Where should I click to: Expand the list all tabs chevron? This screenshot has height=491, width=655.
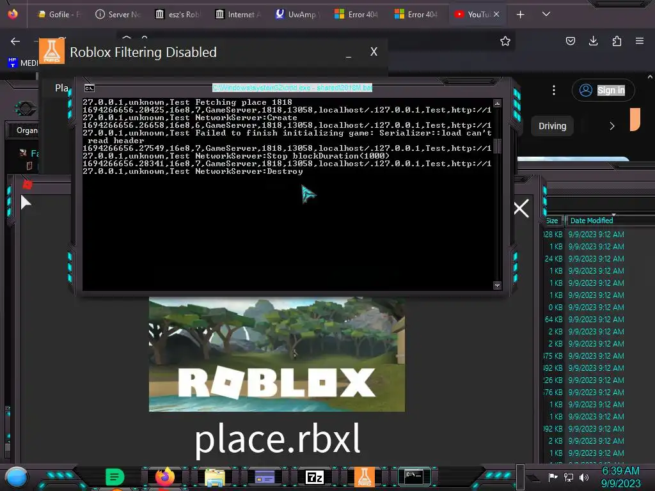[546, 14]
